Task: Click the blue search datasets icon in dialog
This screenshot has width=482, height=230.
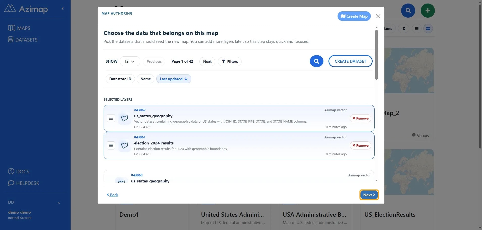Action: tap(316, 61)
